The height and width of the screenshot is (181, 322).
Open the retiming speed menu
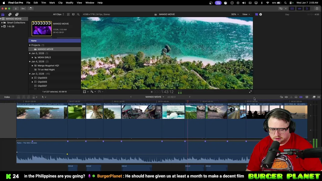pos(100,92)
